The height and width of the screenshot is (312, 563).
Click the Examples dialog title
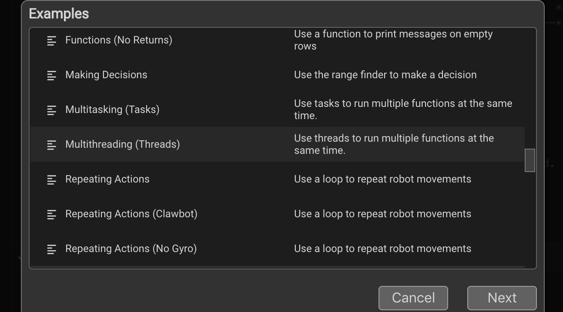[58, 13]
